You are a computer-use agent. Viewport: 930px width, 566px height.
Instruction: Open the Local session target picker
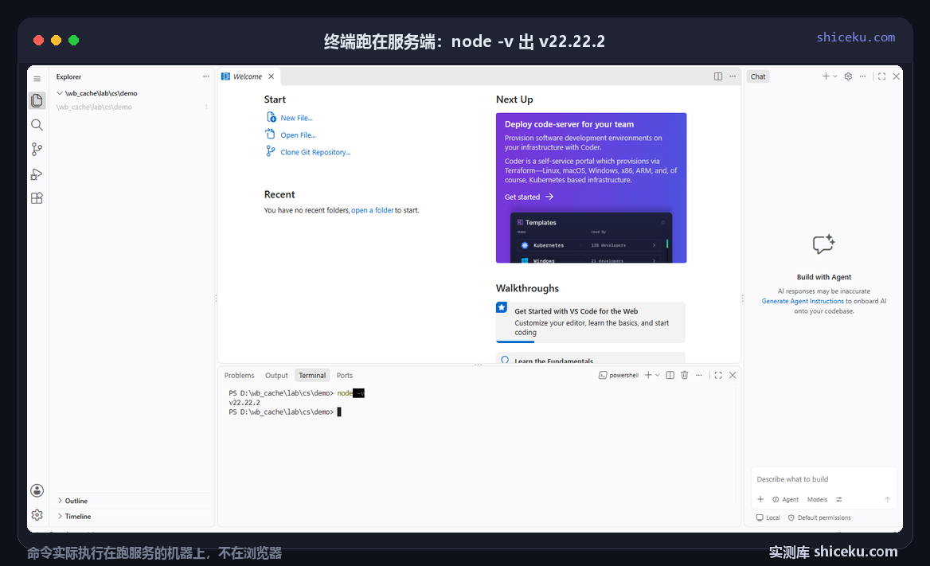(x=768, y=518)
